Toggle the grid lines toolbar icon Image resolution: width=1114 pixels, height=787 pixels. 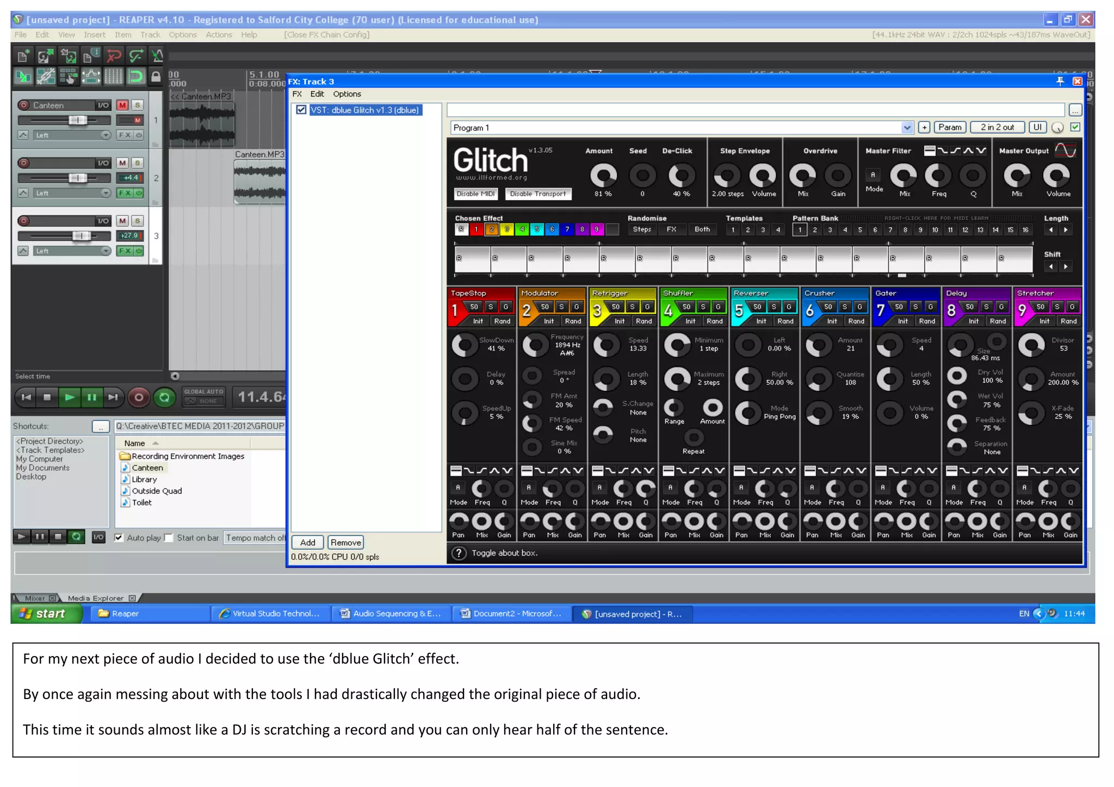point(113,77)
